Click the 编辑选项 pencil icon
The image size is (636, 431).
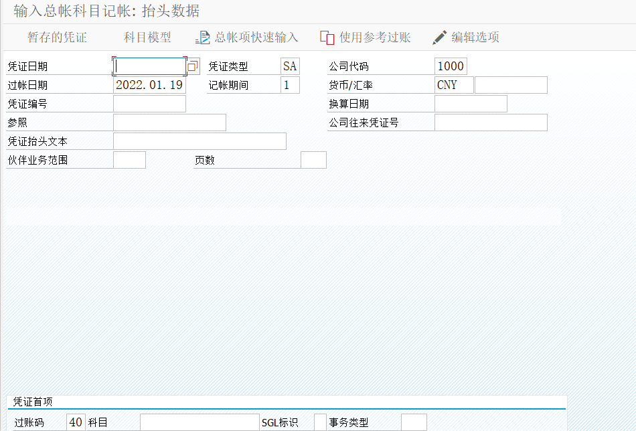coord(439,37)
